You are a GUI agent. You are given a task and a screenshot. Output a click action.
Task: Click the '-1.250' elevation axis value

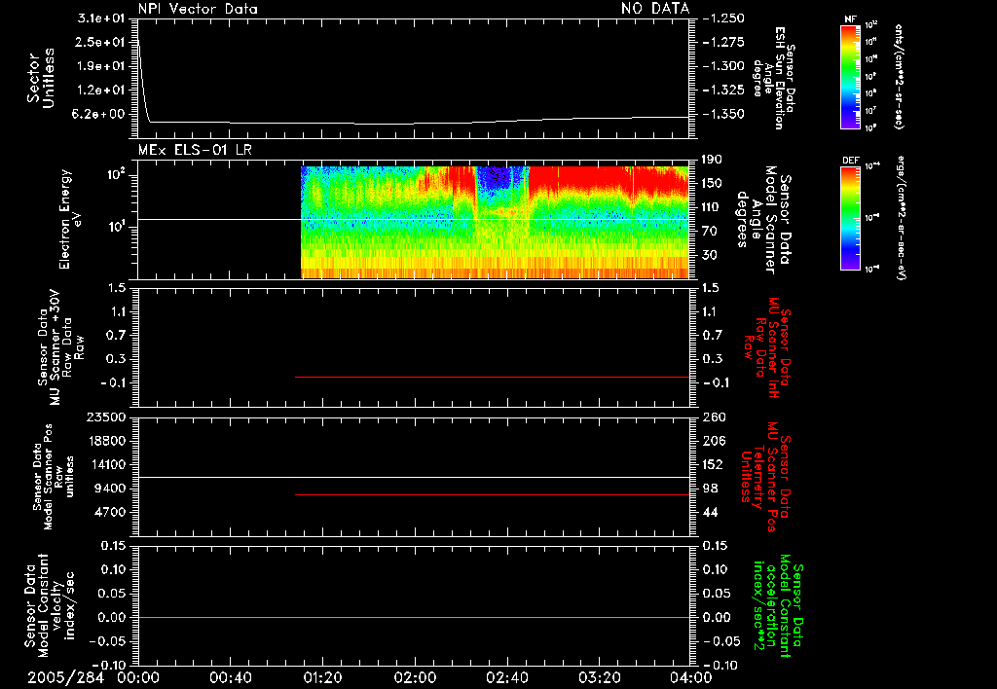pyautogui.click(x=723, y=18)
